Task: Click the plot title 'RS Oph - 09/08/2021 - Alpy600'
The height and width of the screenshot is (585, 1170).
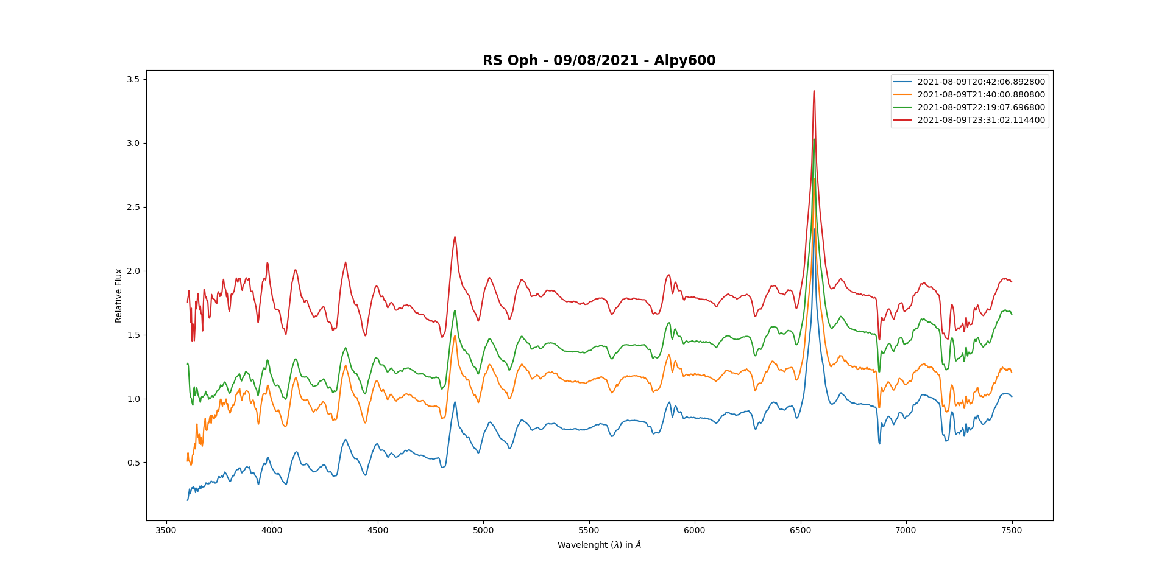Action: tap(598, 60)
